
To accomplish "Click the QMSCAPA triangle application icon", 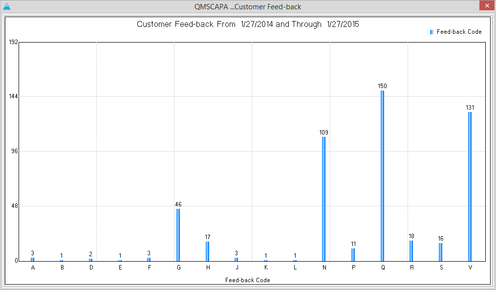I will tap(7, 6).
